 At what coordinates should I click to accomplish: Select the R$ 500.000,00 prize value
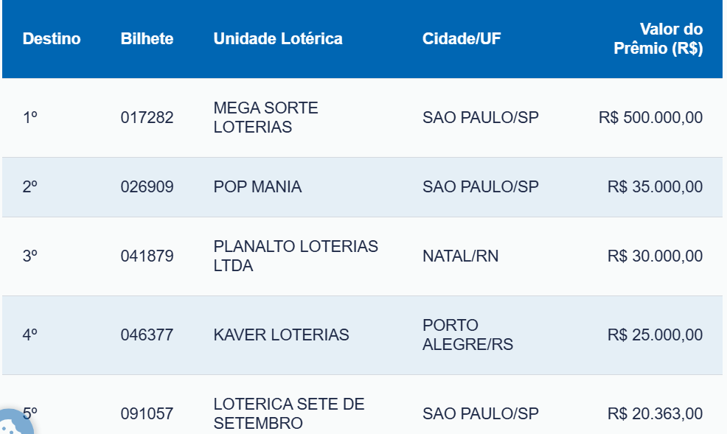point(650,118)
